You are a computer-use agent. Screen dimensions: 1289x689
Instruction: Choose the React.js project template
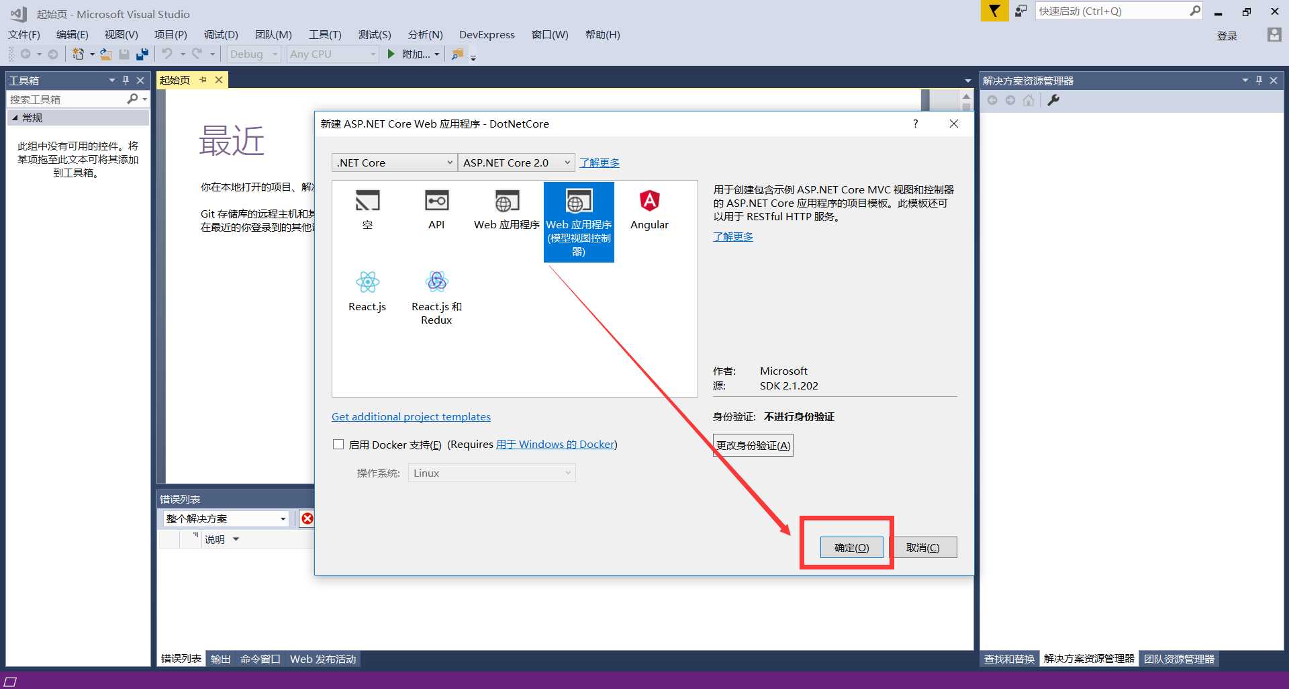point(367,291)
